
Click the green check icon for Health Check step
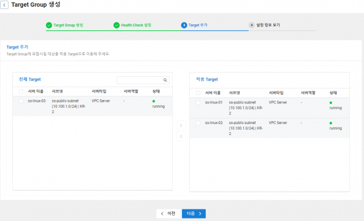pos(116,25)
